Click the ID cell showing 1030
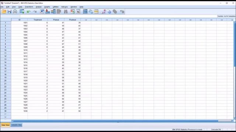This screenshot has width=236, height=132. [x=20, y=111]
